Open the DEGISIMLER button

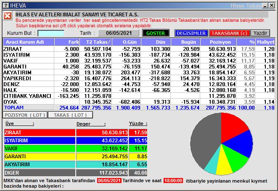[191, 33]
